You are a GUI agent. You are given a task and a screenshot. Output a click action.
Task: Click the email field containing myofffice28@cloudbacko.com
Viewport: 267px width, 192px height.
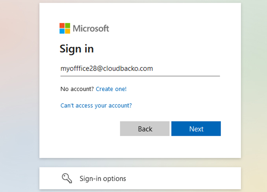pos(140,69)
